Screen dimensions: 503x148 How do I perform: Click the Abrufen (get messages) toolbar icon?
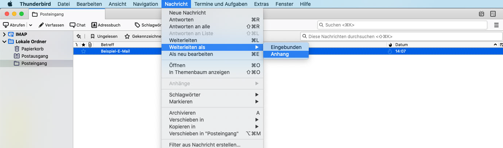pos(6,25)
